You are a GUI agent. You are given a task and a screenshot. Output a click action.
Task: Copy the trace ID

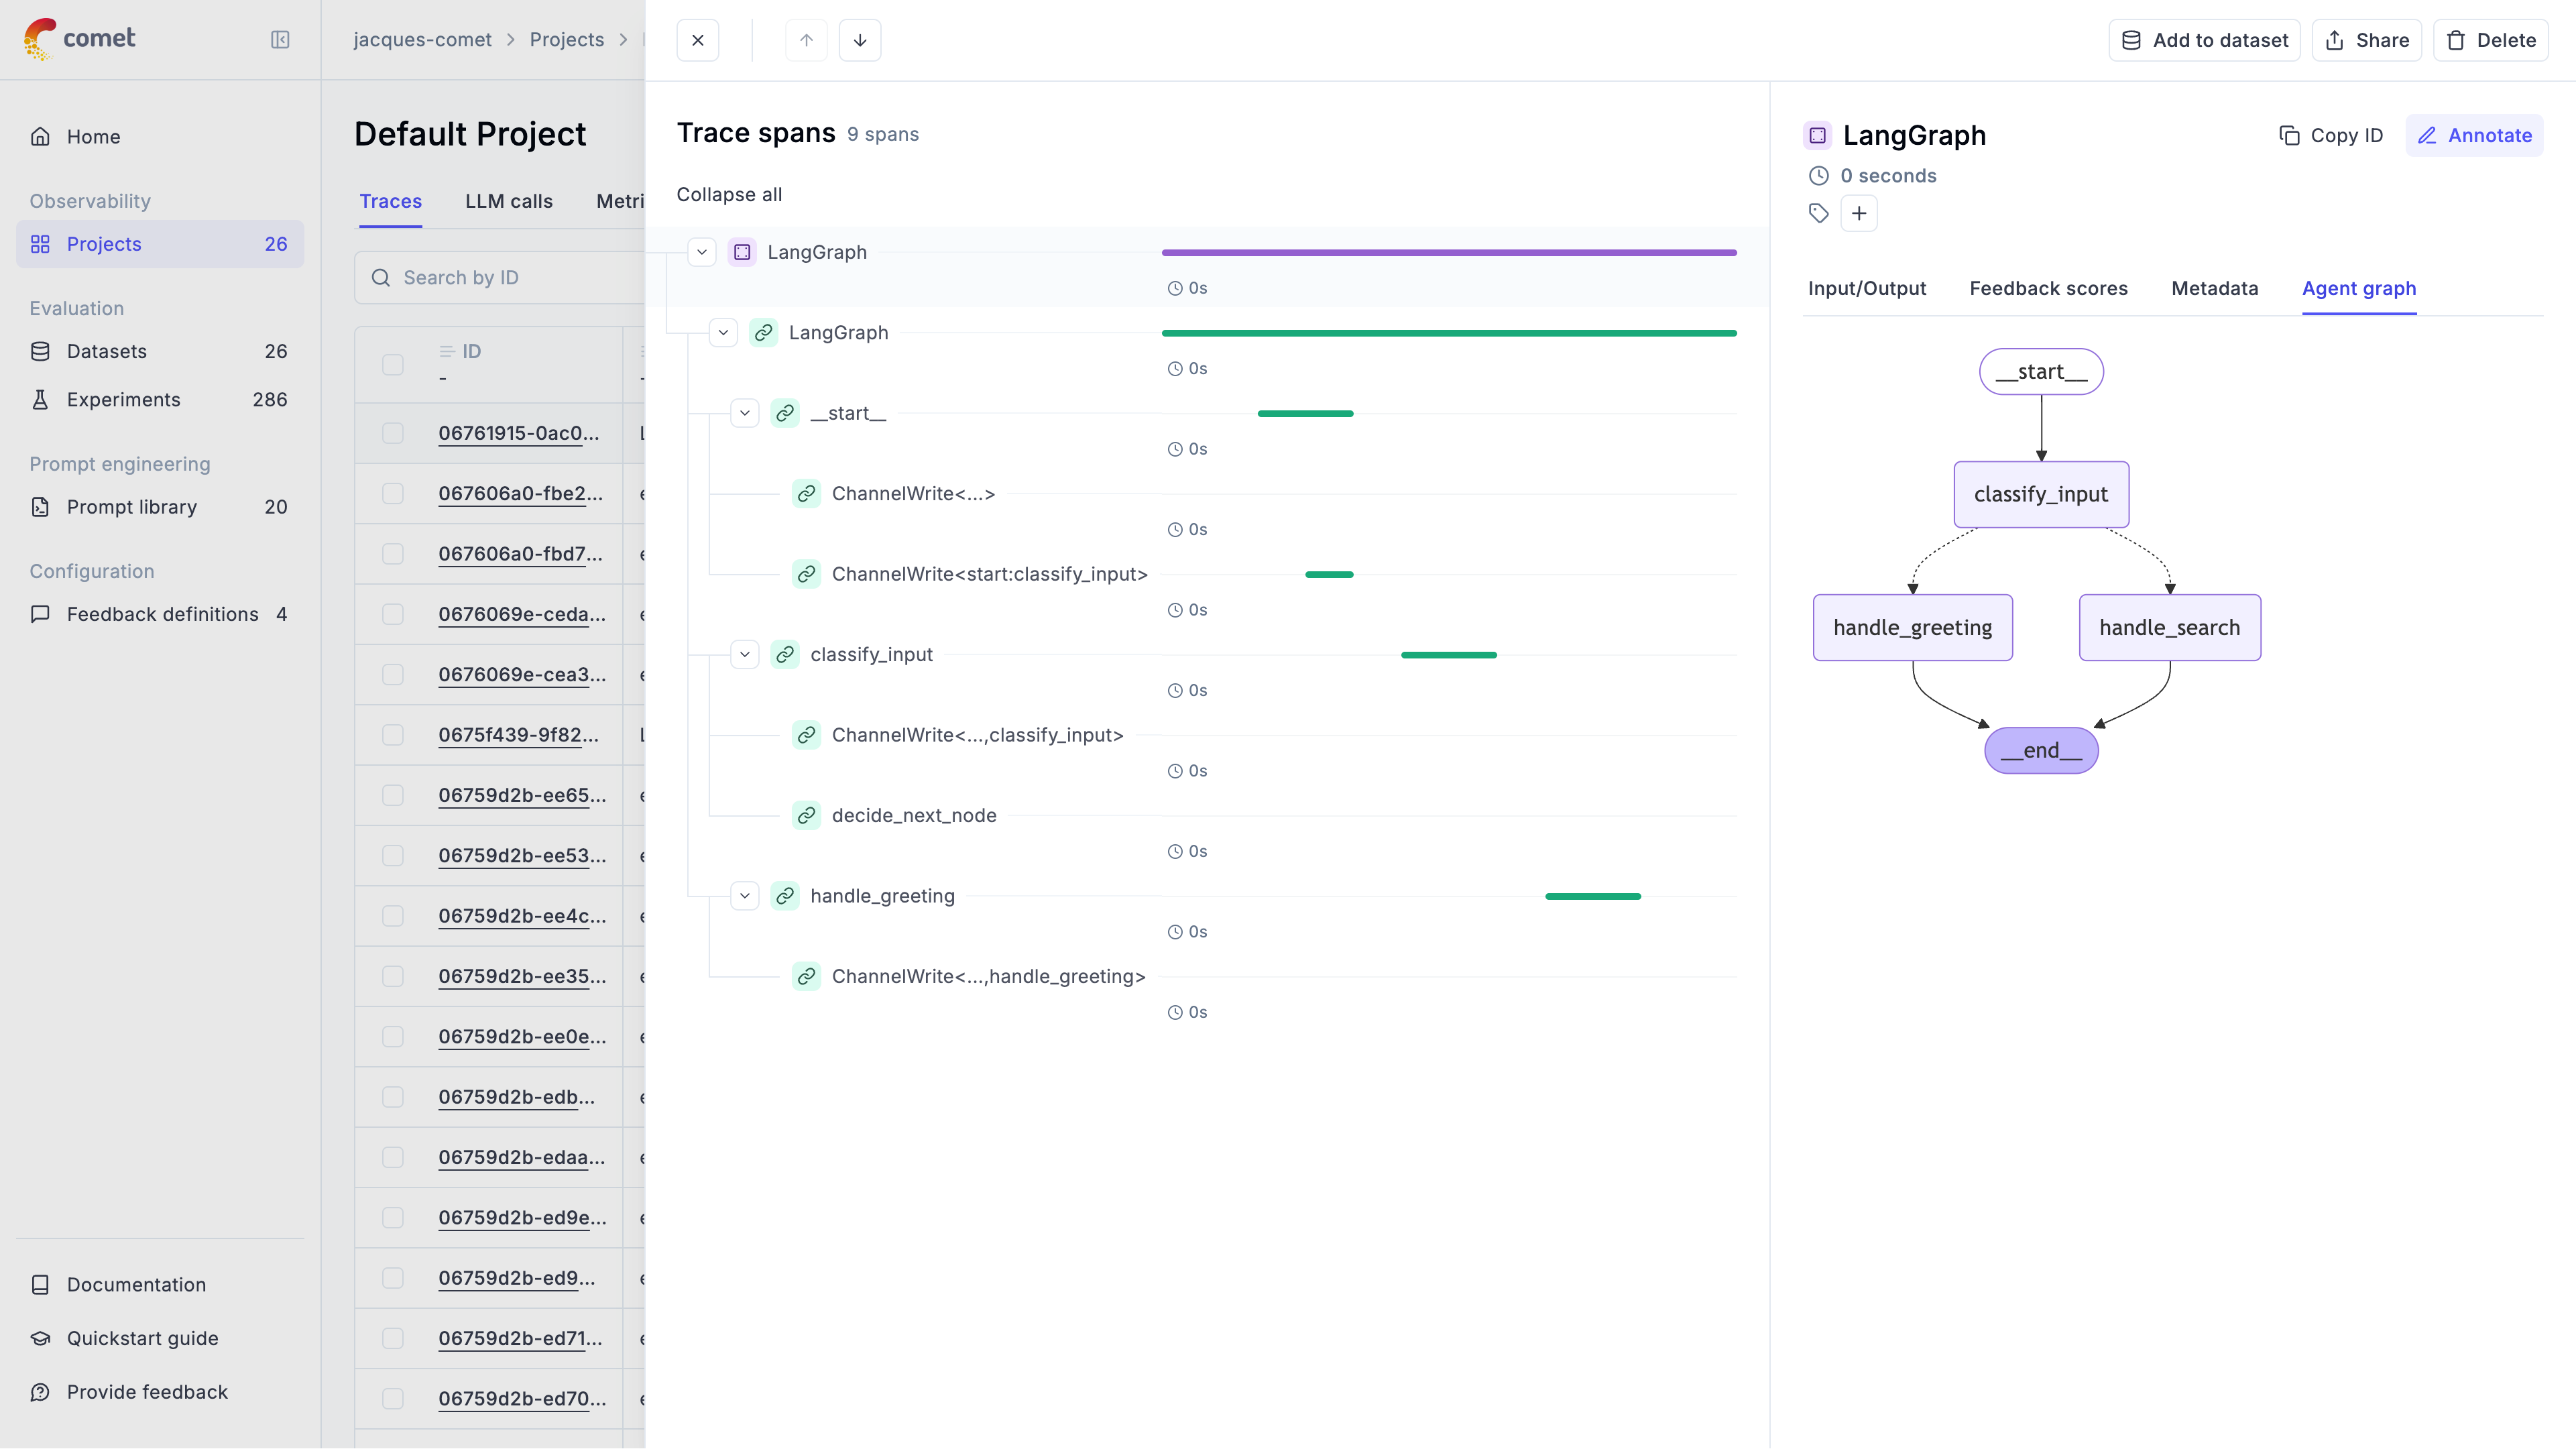point(2331,135)
